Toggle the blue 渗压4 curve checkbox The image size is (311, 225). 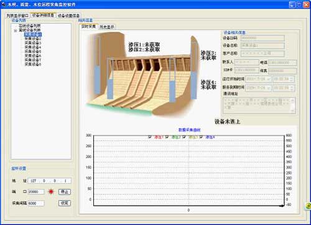click(201, 137)
